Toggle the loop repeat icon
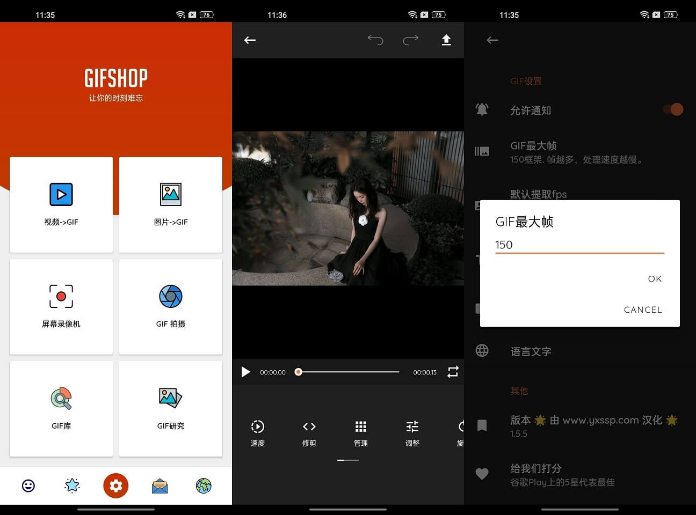696x515 pixels. pyautogui.click(x=453, y=372)
